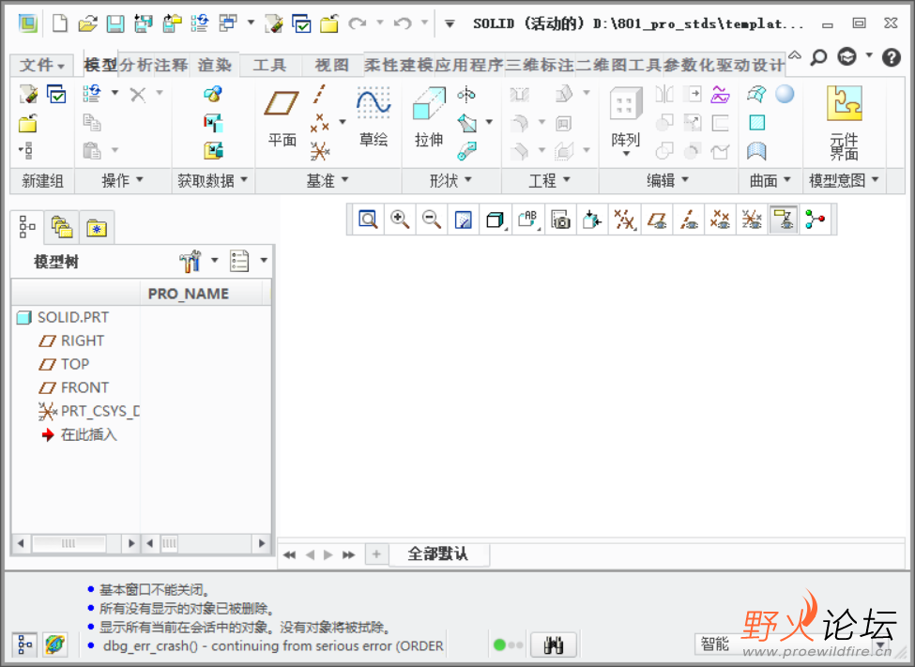The width and height of the screenshot is (915, 667).
Task: Click the Revolve tool icon
Action: 466,94
